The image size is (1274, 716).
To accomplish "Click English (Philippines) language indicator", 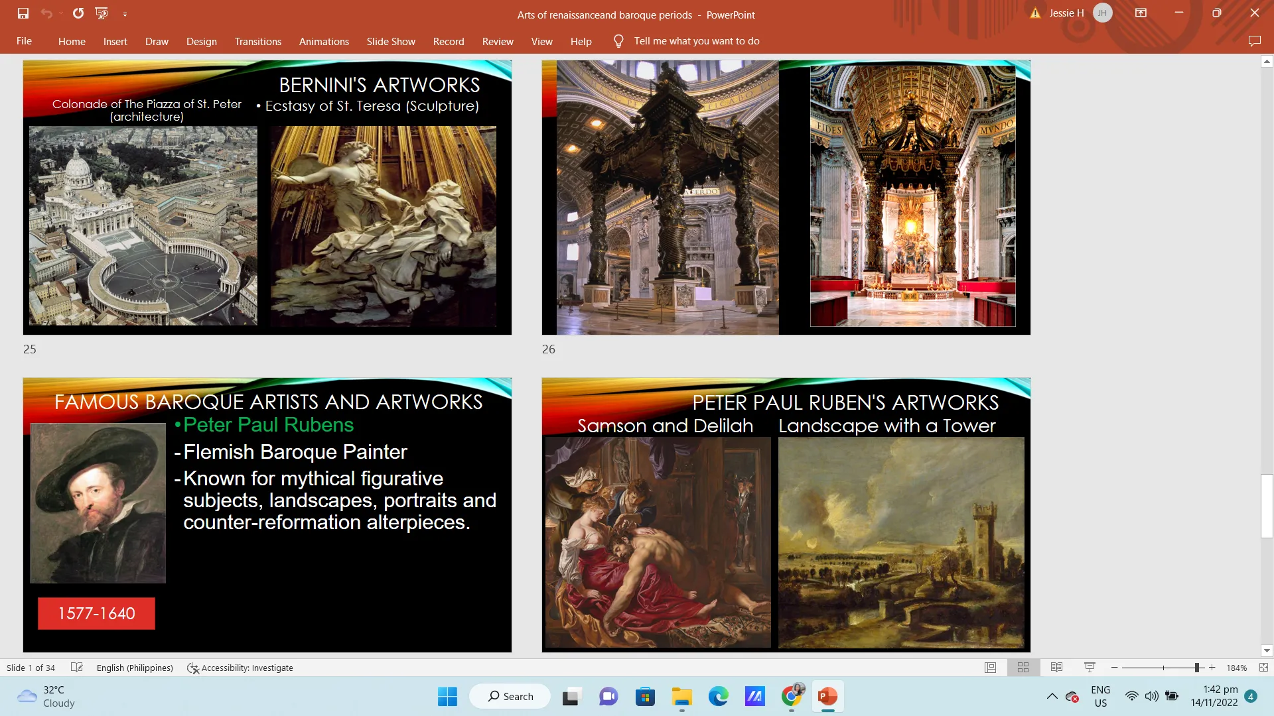I will [135, 668].
